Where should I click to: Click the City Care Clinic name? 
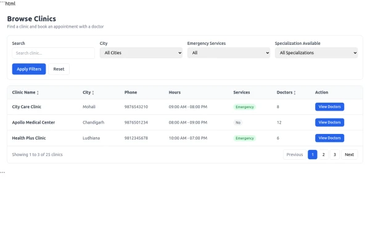pos(27,107)
